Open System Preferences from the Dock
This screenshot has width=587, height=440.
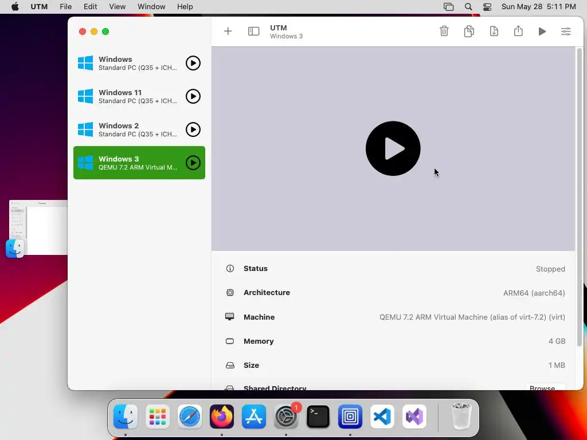[287, 417]
